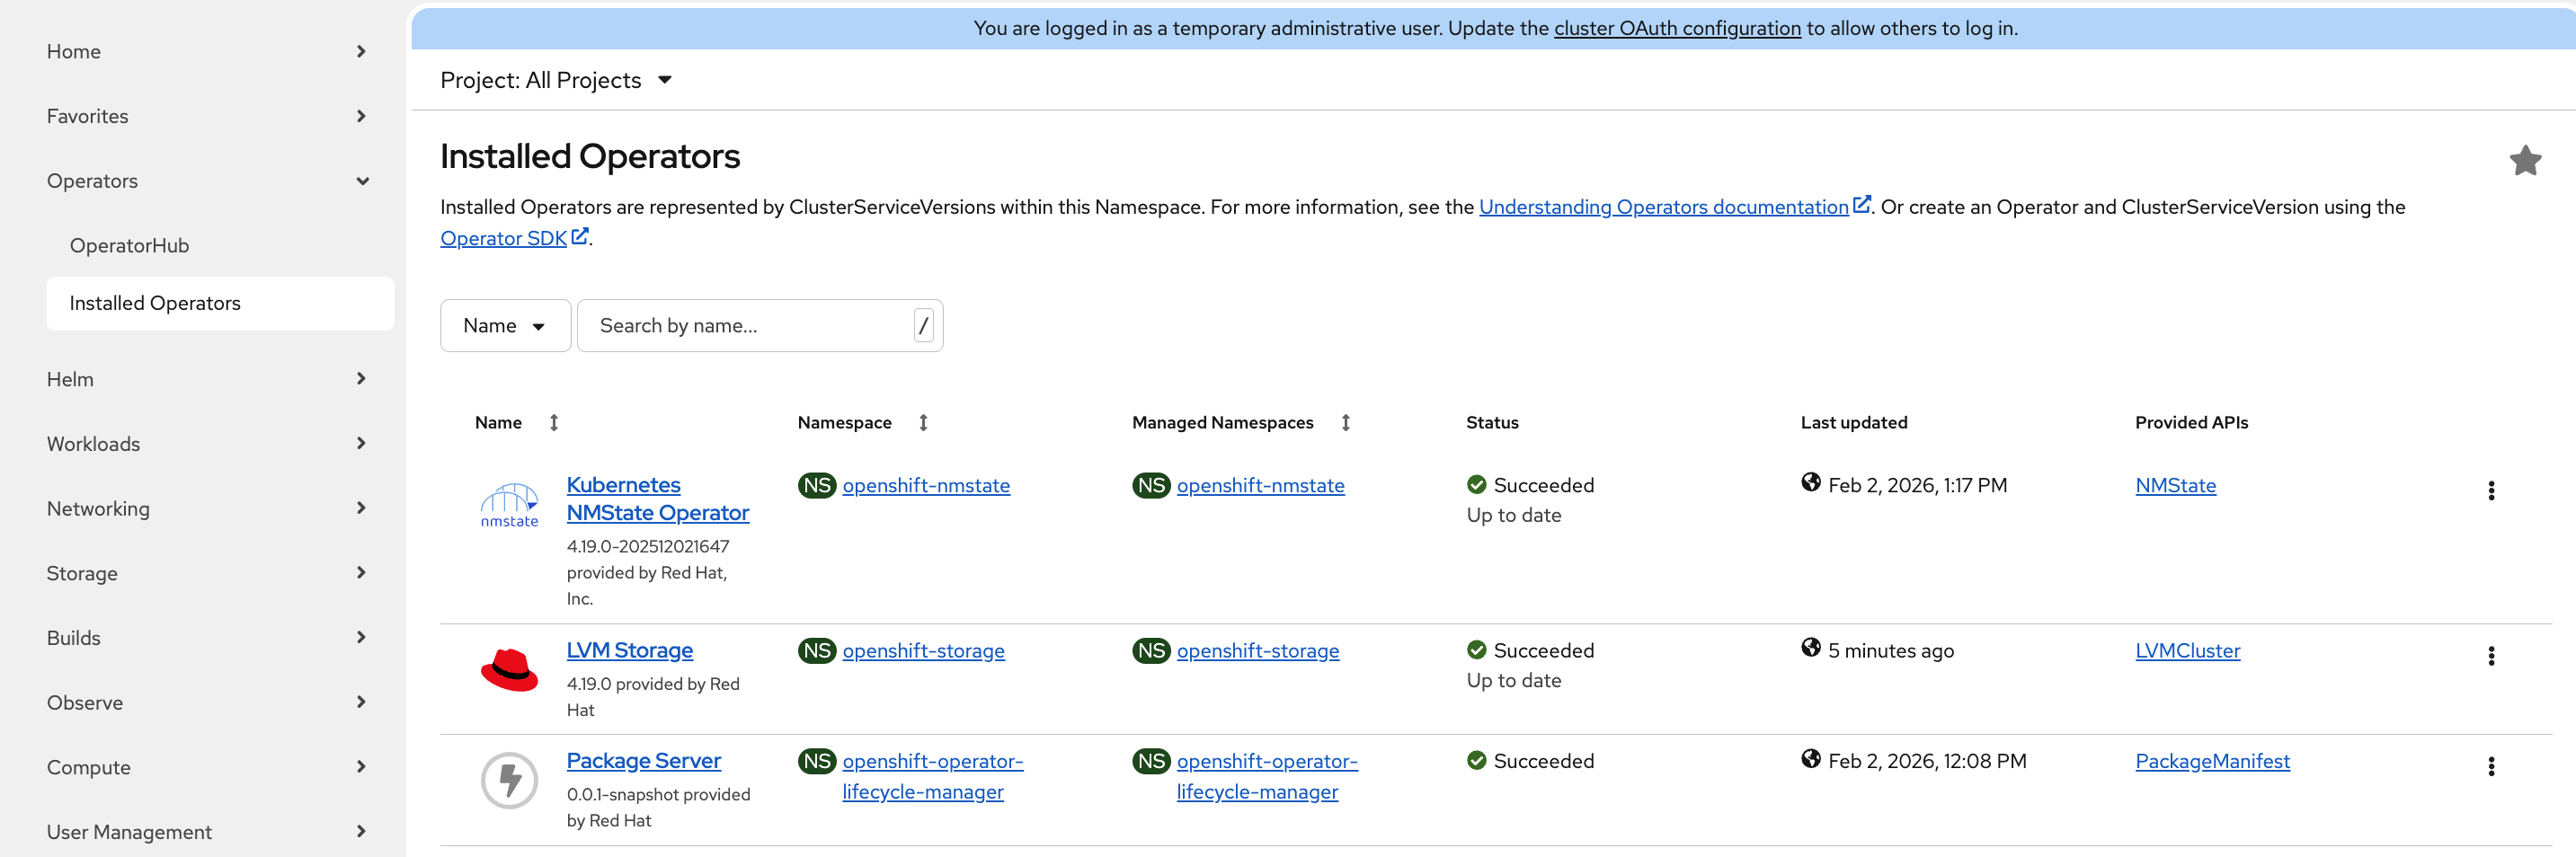Click the Package Server lightning bolt logo
Viewport: 2576px width, 857px height.
(509, 780)
